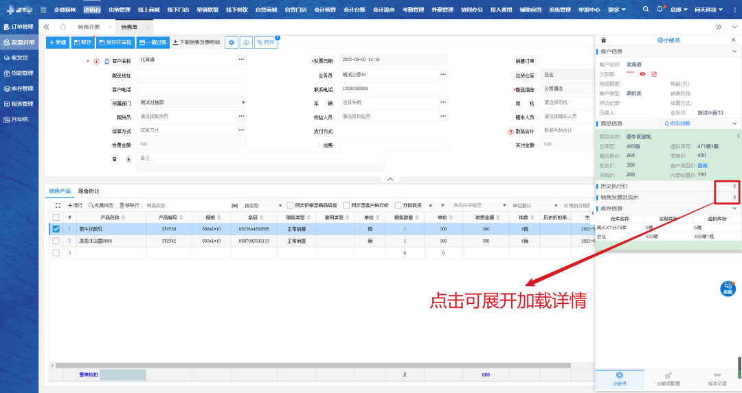Click the 配送地址 input field

[x=191, y=75]
